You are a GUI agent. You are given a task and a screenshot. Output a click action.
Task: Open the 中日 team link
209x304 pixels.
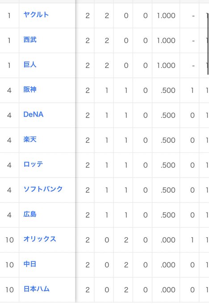(30, 264)
